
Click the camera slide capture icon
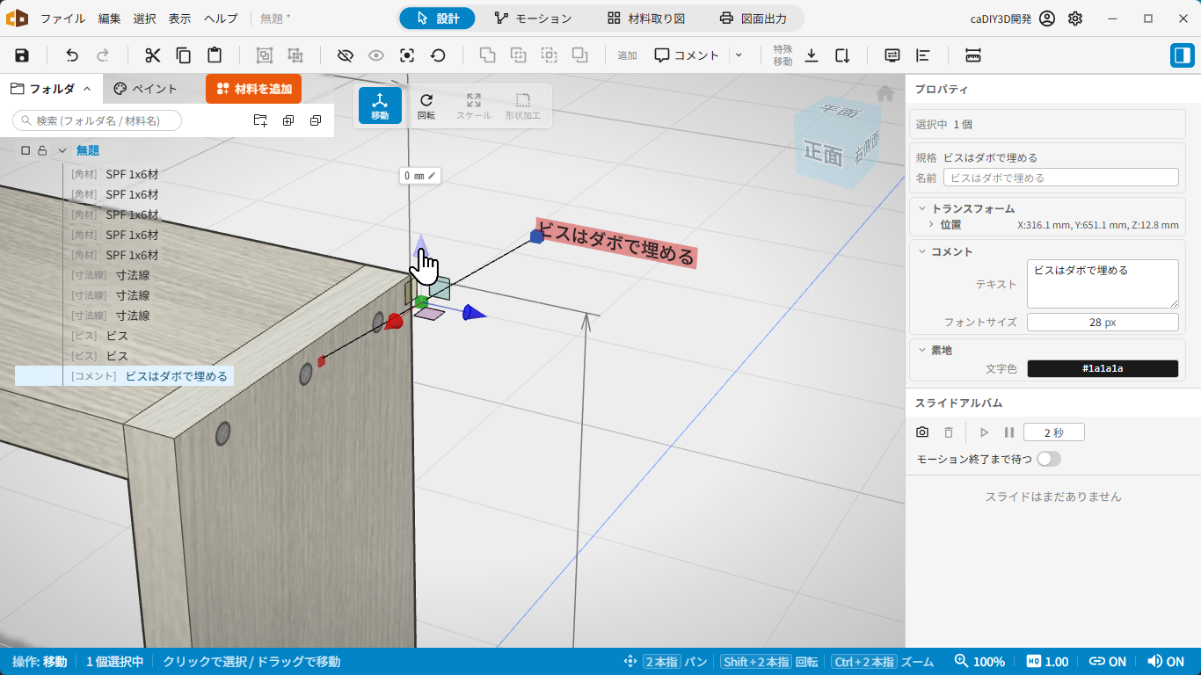pyautogui.click(x=922, y=432)
